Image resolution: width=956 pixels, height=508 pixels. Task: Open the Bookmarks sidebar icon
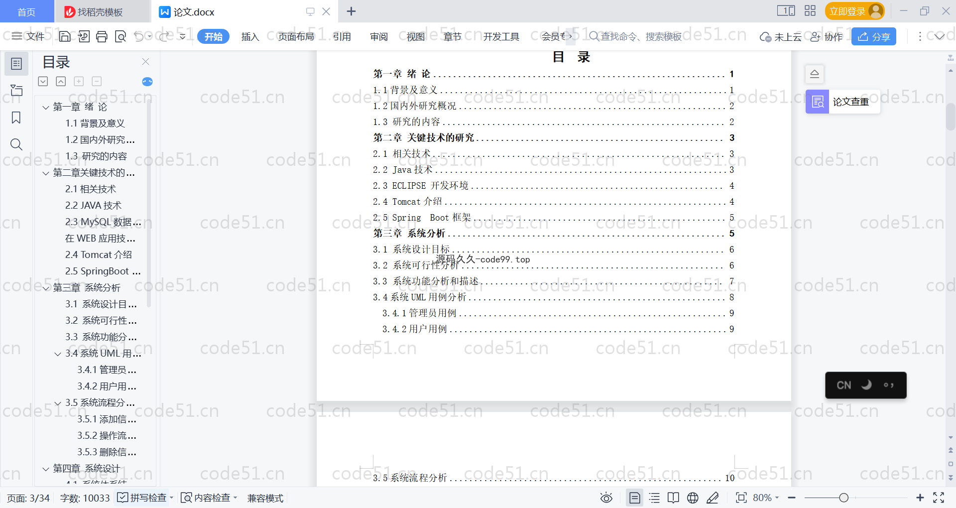(16, 118)
